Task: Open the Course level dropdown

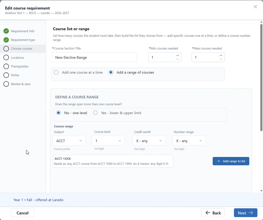Action: pyautogui.click(x=108, y=141)
